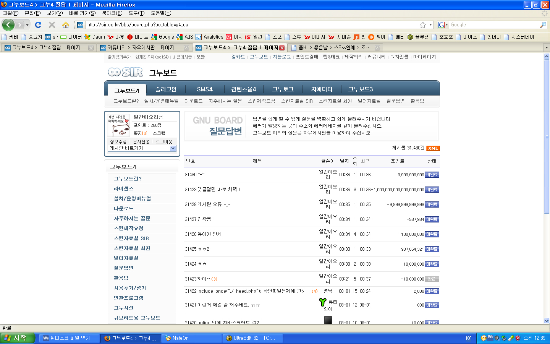Click the URL address bar field

tap(248, 25)
